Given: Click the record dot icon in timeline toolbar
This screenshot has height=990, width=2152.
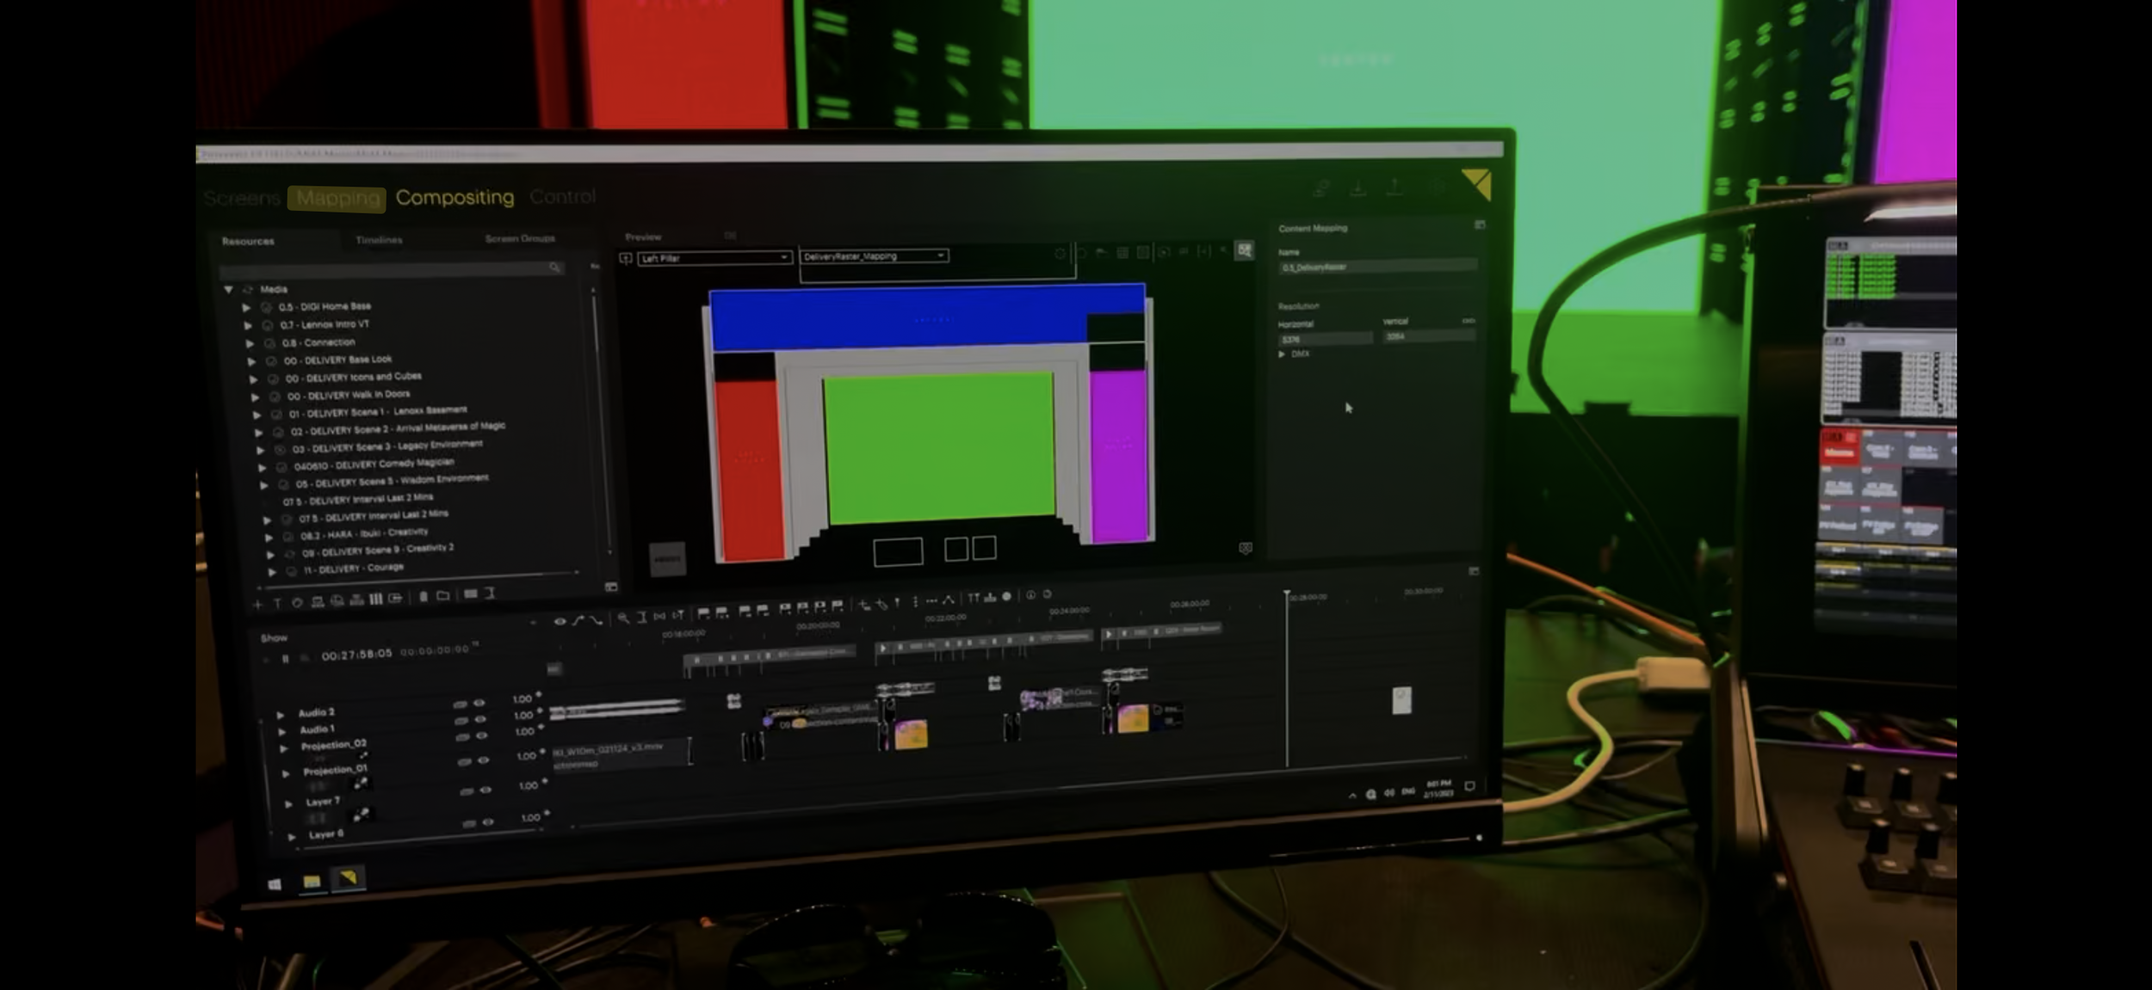Looking at the screenshot, I should click(x=1006, y=596).
